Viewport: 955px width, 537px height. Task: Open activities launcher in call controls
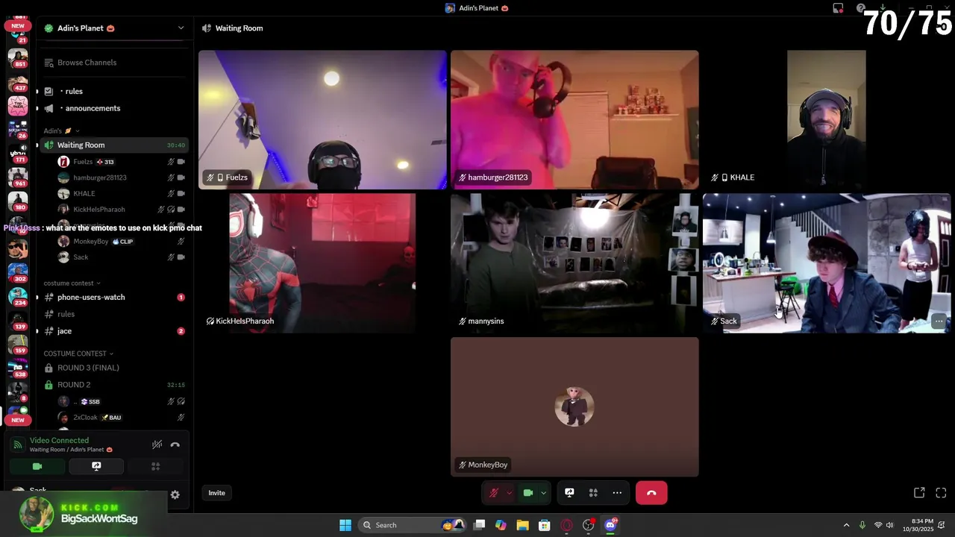click(x=593, y=493)
